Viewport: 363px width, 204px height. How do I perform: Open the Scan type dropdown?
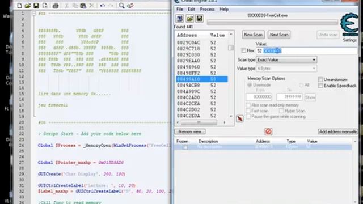(x=286, y=60)
